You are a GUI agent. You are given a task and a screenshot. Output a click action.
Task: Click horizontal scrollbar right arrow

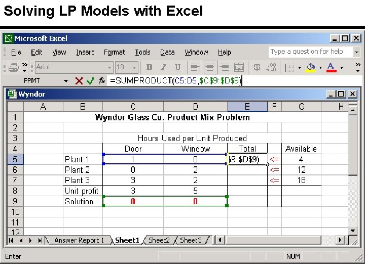click(340, 240)
